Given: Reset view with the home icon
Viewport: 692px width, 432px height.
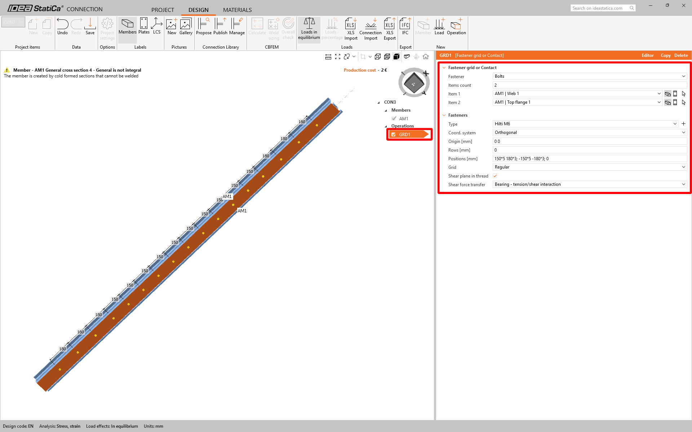Looking at the screenshot, I should tap(426, 57).
